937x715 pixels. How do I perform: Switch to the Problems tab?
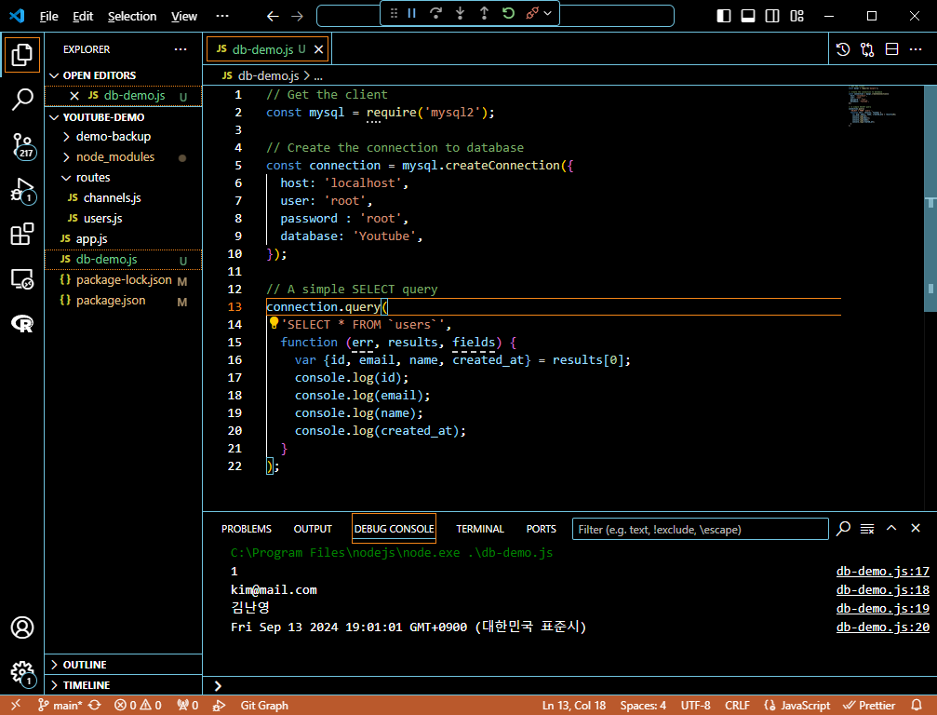(247, 529)
